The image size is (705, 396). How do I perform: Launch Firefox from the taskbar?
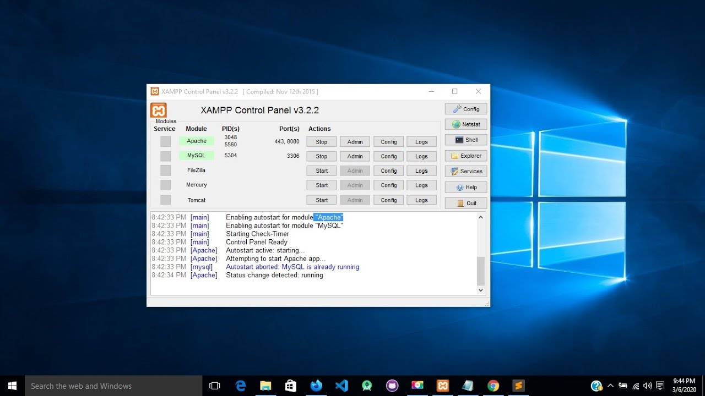[x=316, y=386]
